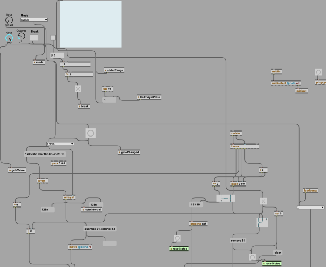Viewport: 326px width, 267px height.
Task: Click the -1 message box
Action: [x=109, y=100]
